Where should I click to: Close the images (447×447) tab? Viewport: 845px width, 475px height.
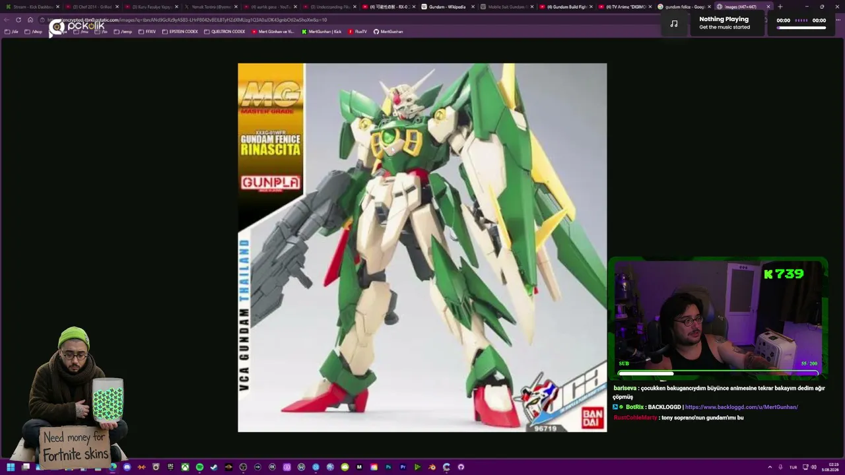tap(768, 7)
